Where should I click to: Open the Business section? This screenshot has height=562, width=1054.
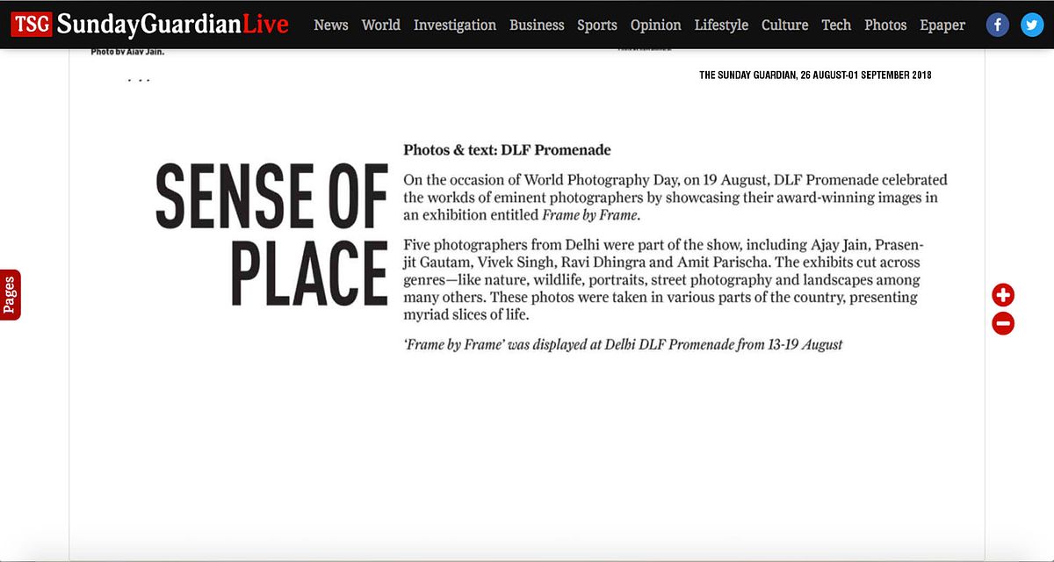coord(537,25)
